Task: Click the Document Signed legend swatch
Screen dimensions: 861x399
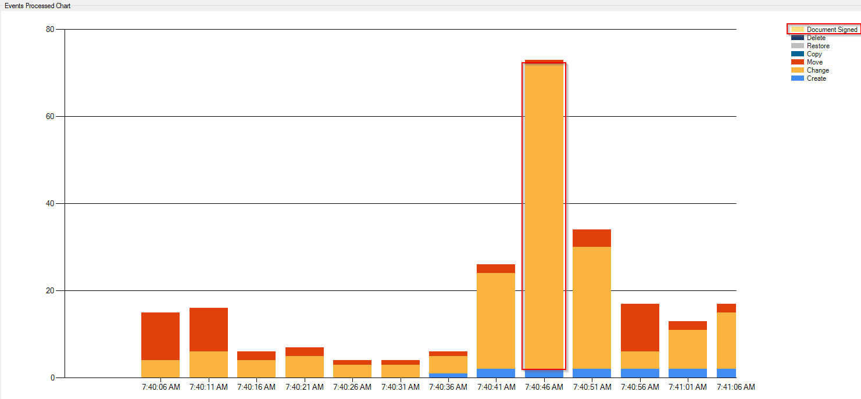Action: (x=798, y=29)
